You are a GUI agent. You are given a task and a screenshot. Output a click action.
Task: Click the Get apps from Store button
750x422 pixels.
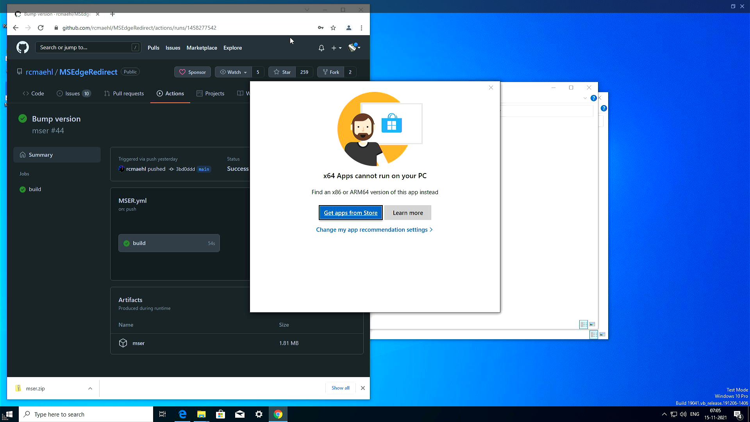tap(350, 213)
